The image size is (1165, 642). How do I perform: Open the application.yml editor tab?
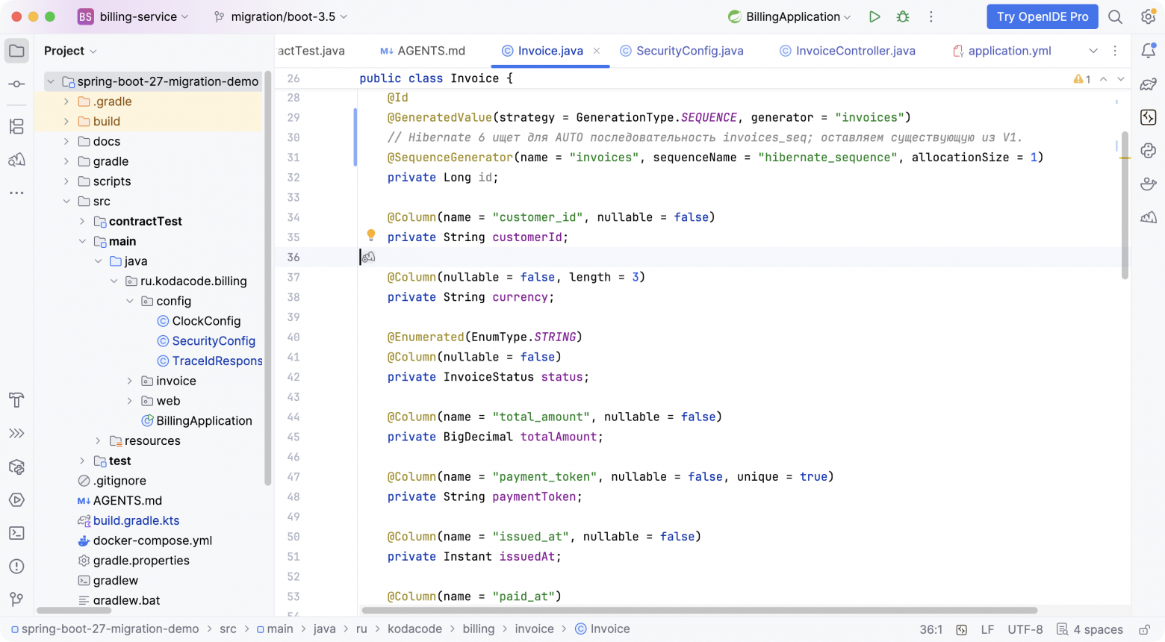[1002, 51]
